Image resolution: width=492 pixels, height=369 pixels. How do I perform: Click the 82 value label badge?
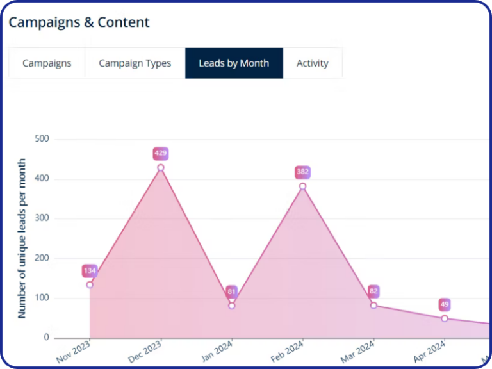point(373,291)
